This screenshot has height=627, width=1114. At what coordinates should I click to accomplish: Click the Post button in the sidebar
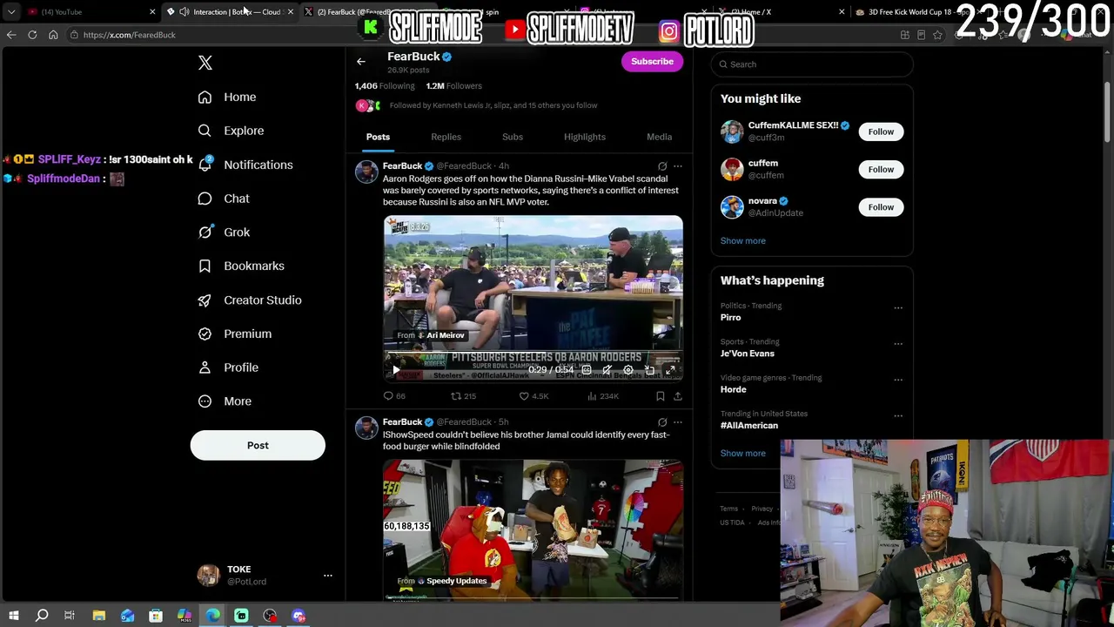coord(258,445)
